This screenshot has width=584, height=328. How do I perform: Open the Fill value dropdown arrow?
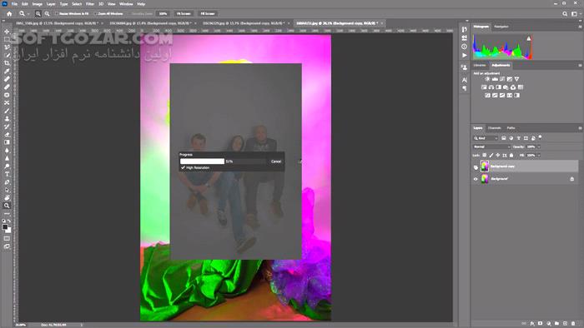pyautogui.click(x=539, y=156)
